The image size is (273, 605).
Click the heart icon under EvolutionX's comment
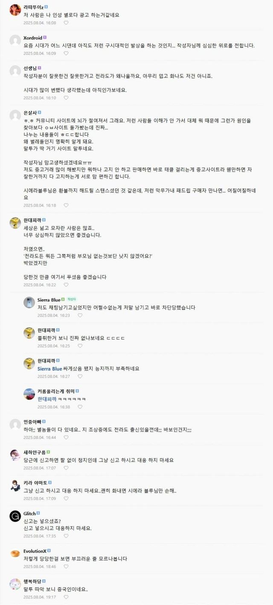point(66,567)
